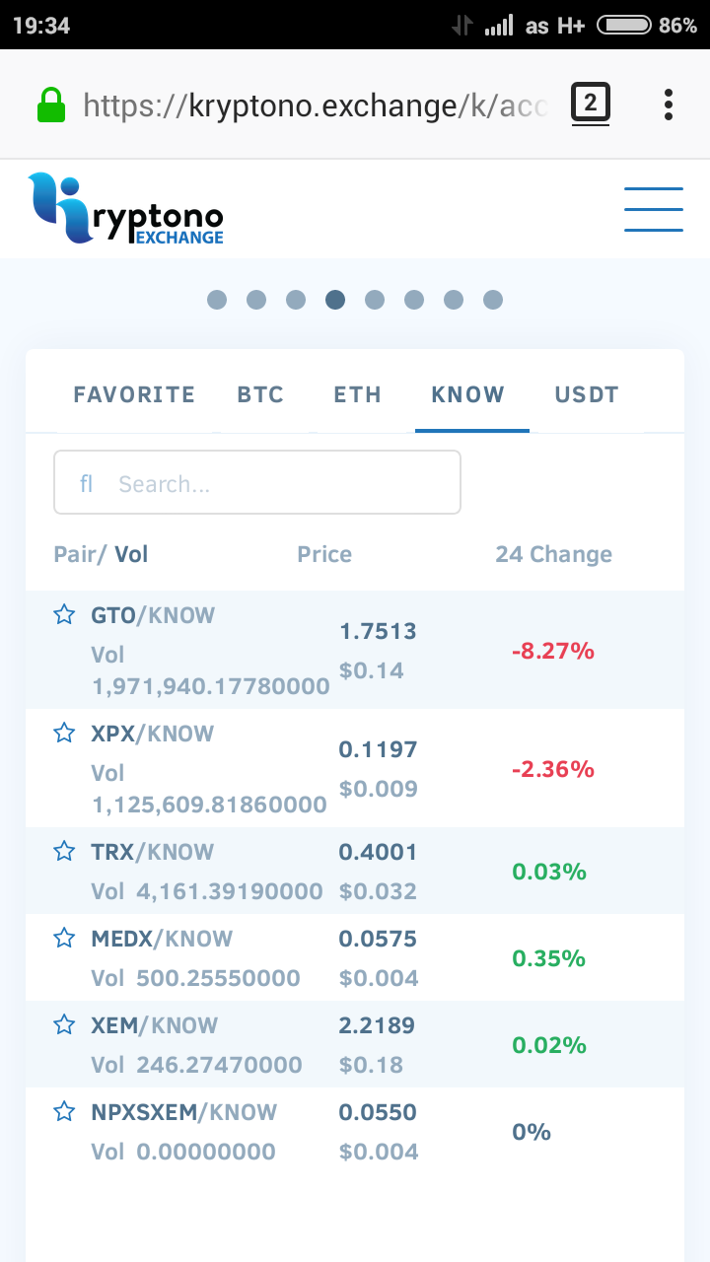Star the XPX/KNOW pair
The height and width of the screenshot is (1262, 710).
[64, 734]
